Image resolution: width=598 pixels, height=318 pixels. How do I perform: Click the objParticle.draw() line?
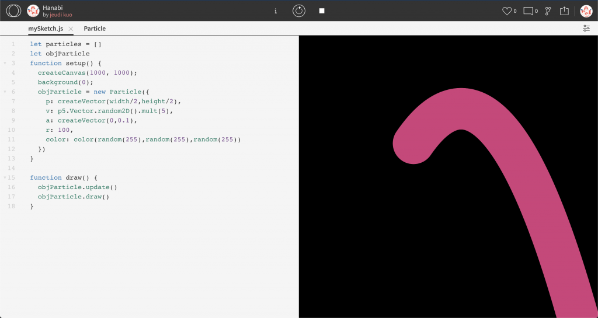(74, 197)
